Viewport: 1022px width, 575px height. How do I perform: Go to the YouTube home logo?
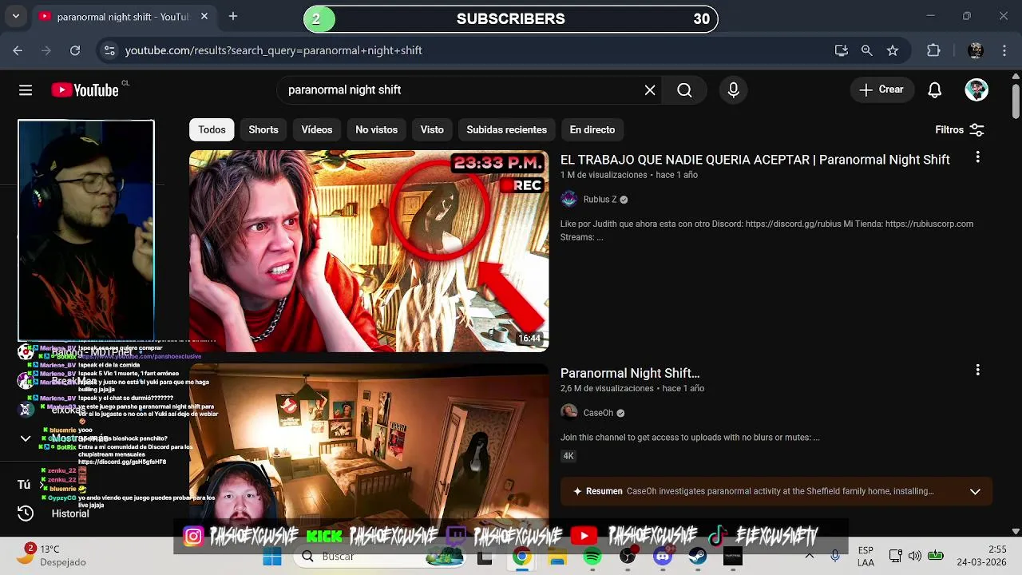pyautogui.click(x=85, y=90)
